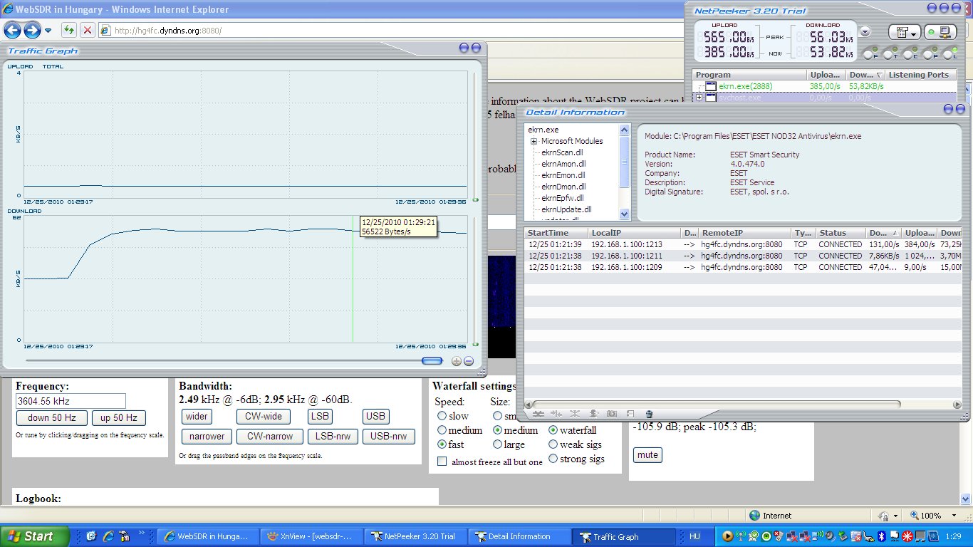Viewport: 973px width, 547px height.
Task: Select ekrn.exe(2888) process row
Action: click(824, 86)
